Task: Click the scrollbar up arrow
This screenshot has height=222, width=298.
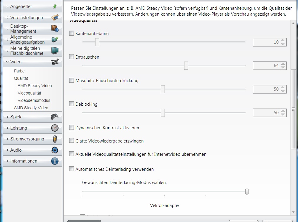Action: click(x=293, y=23)
